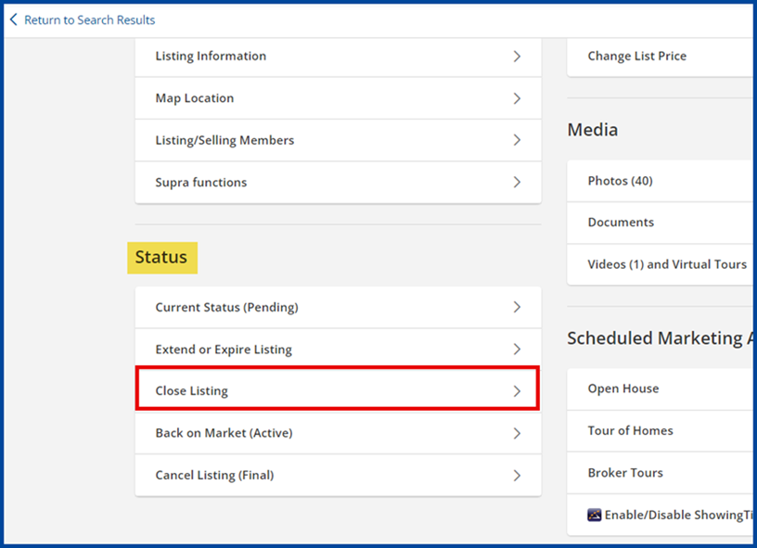Click chevron for Extend or Expire Listing

(517, 350)
